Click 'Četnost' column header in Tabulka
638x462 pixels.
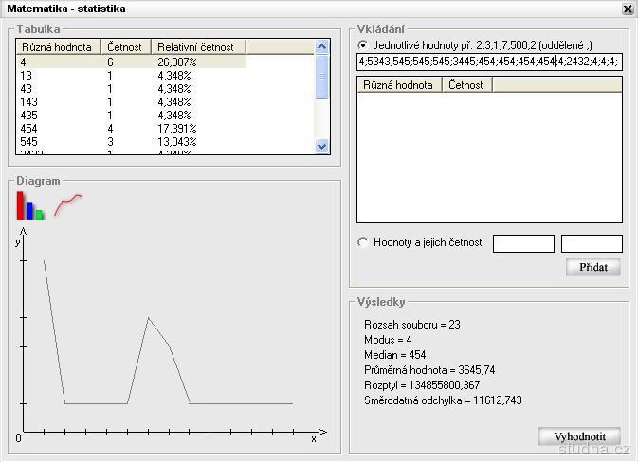[x=126, y=46]
